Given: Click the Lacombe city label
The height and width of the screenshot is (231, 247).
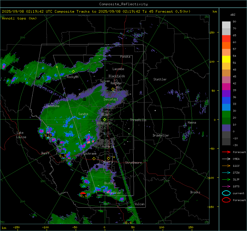Looking at the screenshot, I should click(118, 69).
